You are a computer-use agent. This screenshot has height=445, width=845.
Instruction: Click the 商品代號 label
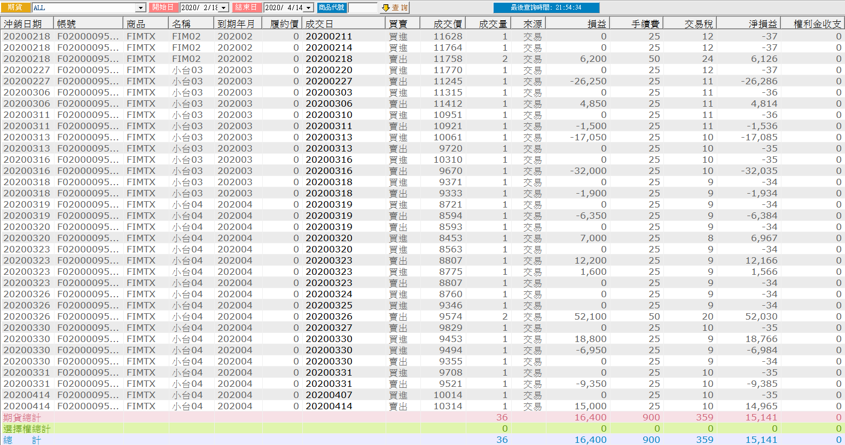point(332,7)
